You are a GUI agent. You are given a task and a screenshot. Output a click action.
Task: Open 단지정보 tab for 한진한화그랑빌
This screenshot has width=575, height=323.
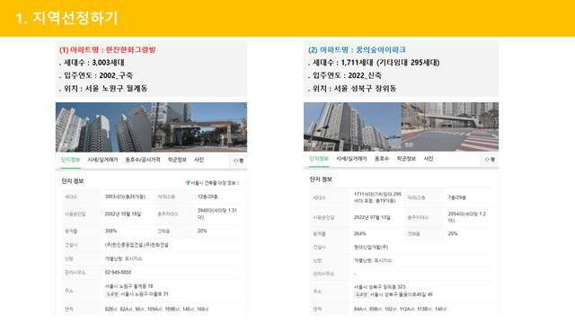click(x=70, y=160)
